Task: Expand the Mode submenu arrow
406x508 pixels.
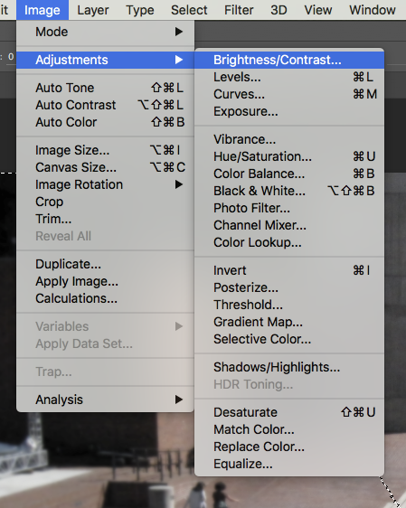Action: 179,32
